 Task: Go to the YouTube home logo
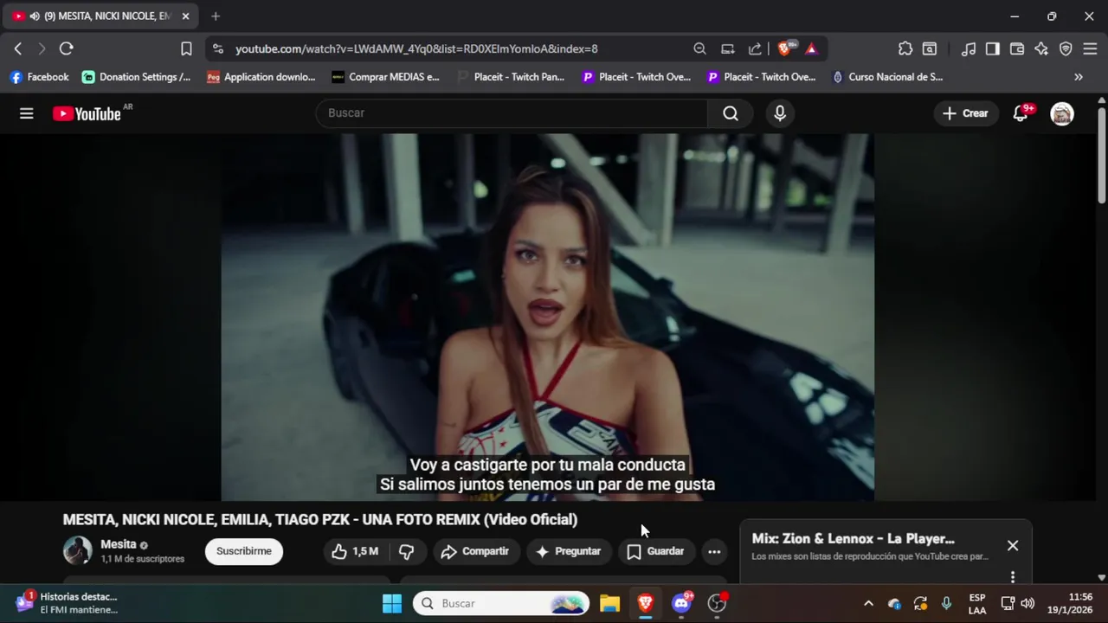[x=87, y=113]
